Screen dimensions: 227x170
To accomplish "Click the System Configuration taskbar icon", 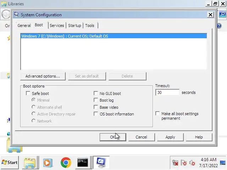I will click(101, 163).
